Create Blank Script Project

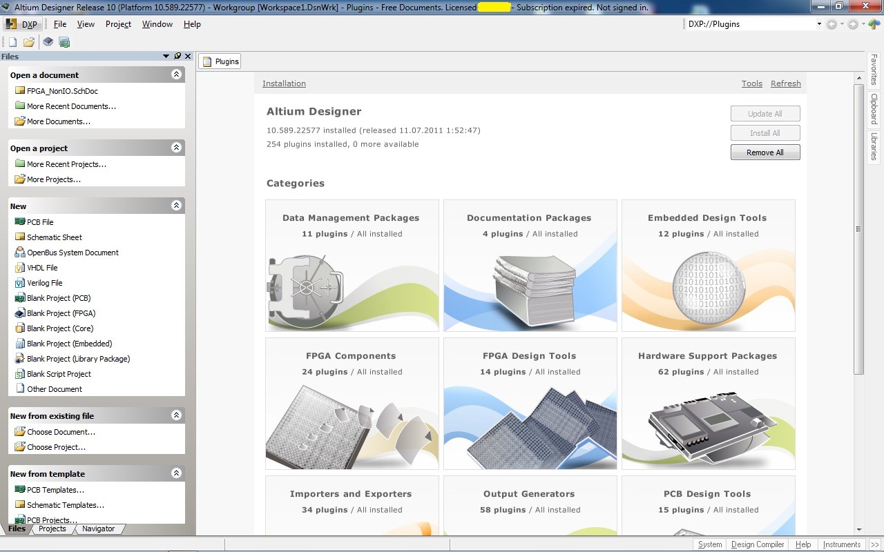tap(53, 374)
